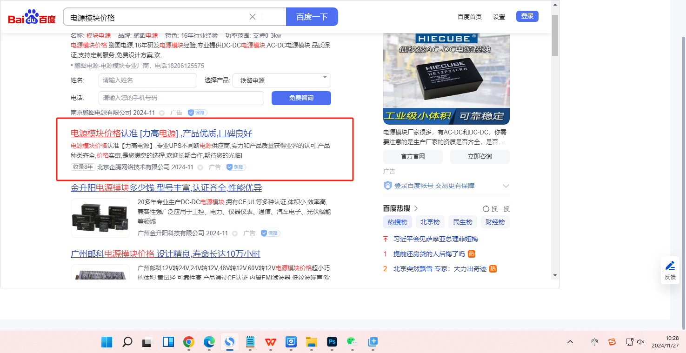The width and height of the screenshot is (686, 353).
Task: Open the Notepad app on the taskbar
Action: click(250, 342)
